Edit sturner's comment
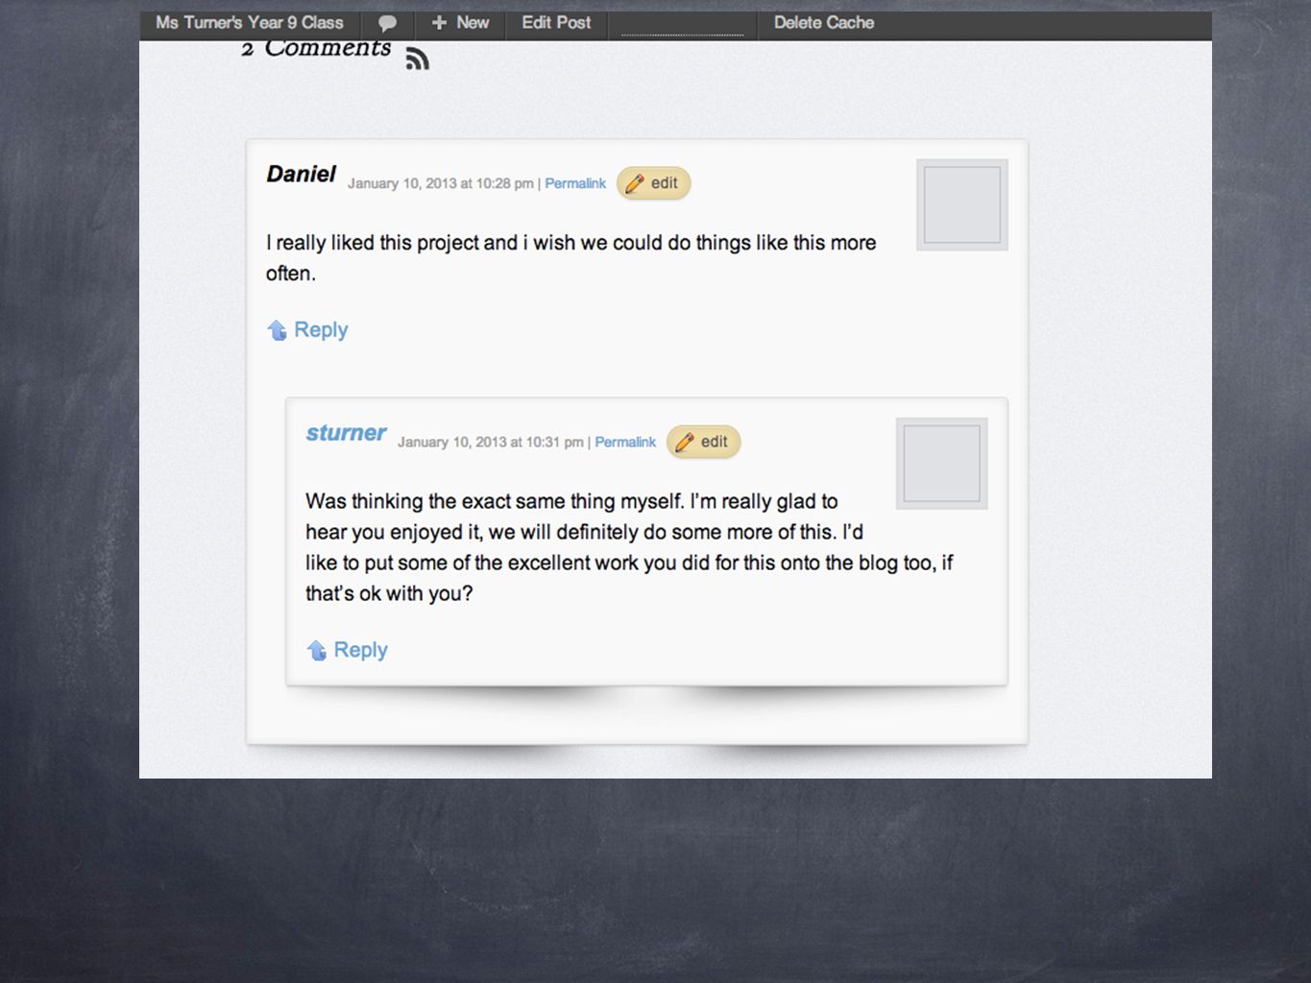This screenshot has height=983, width=1311. tap(703, 442)
